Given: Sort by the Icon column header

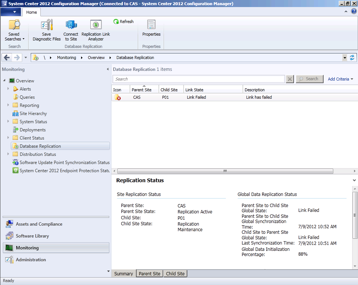Looking at the screenshot, I should point(121,90).
